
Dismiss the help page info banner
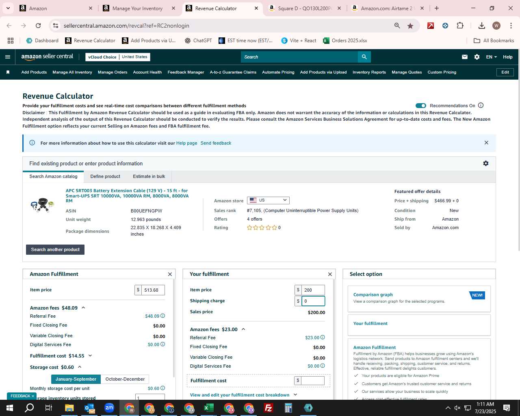(x=486, y=143)
